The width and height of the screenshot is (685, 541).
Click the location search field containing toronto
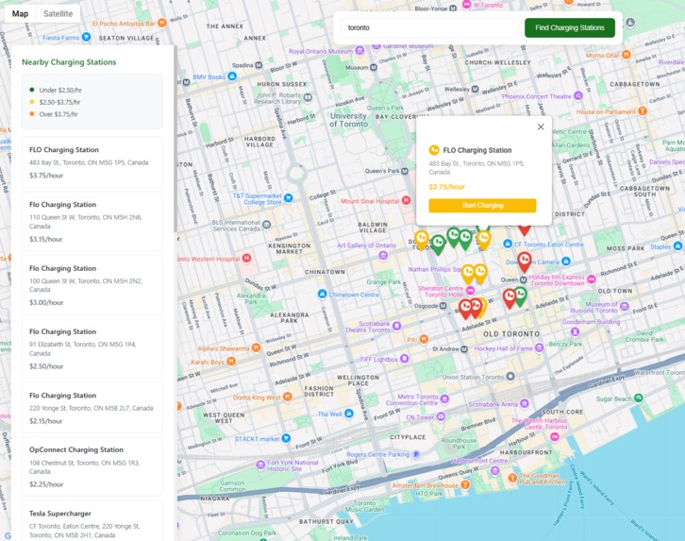(429, 27)
